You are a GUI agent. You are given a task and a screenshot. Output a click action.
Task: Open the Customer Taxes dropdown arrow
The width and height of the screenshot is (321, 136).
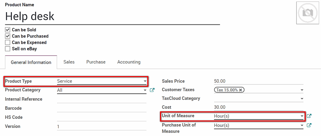(x=302, y=90)
